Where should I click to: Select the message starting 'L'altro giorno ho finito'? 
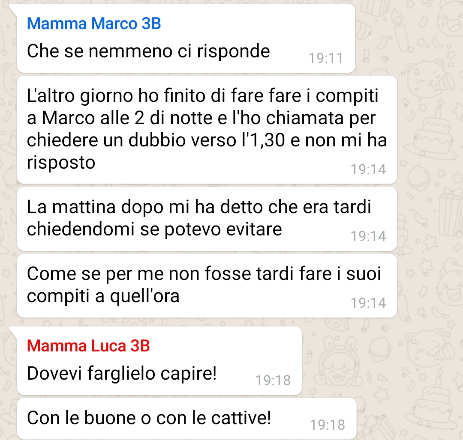coord(207,130)
